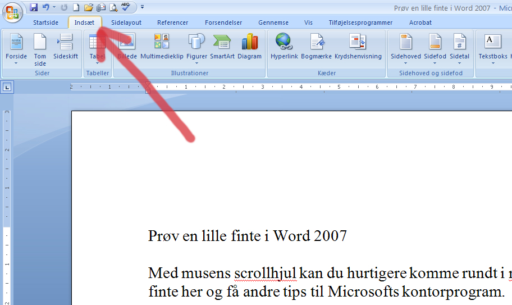Viewport: 512px width, 305px height.
Task: Open Customize Quick Access Toolbar arrow
Action: (x=142, y=7)
